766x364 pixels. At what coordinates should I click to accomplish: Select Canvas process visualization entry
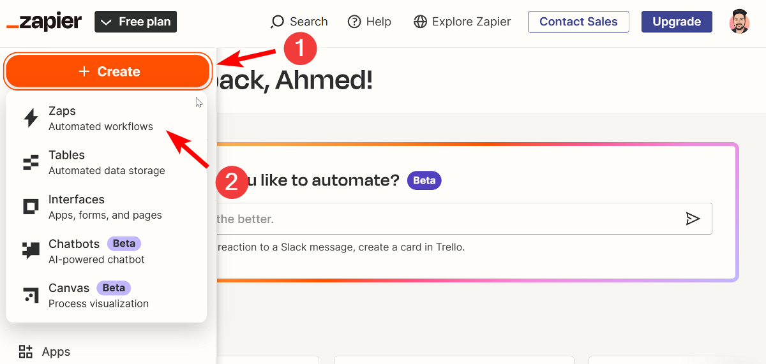[x=98, y=295]
